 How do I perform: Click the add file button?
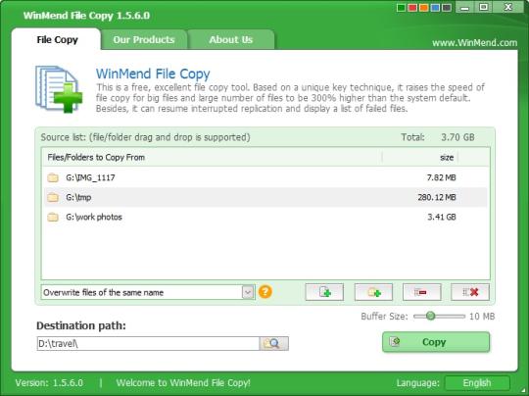[x=324, y=292]
